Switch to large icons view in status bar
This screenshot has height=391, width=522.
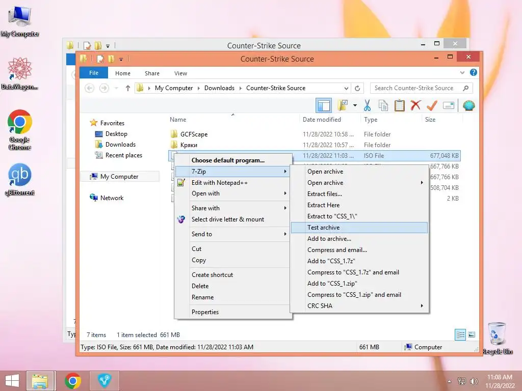coord(472,335)
